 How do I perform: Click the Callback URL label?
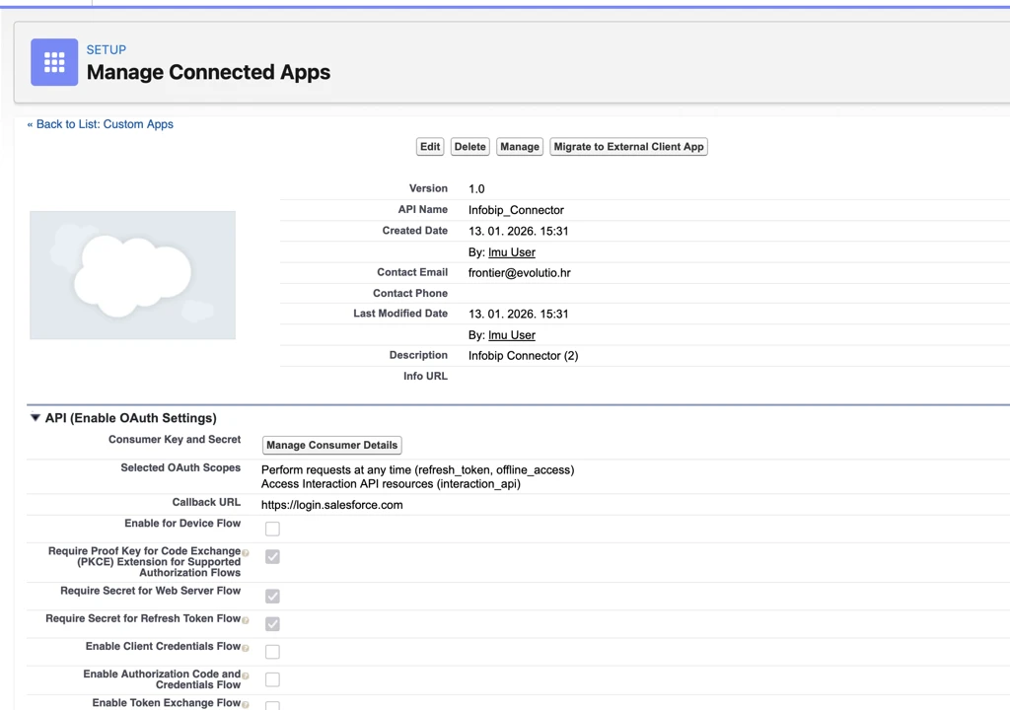206,502
